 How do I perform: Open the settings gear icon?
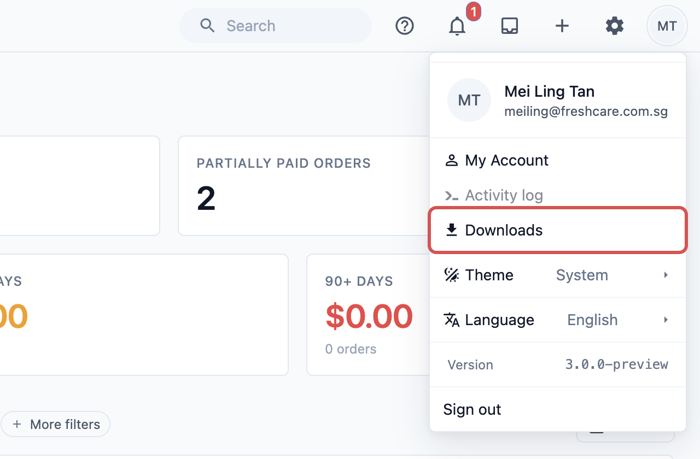(x=615, y=26)
